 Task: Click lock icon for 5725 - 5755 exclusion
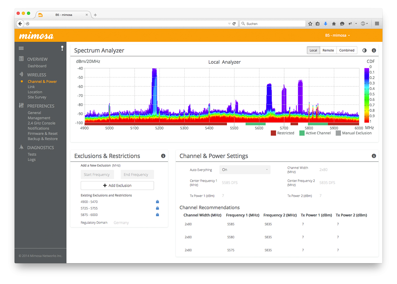pyautogui.click(x=157, y=208)
